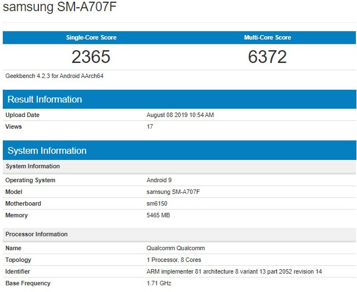
Task: Click the Processor Information subheader
Action: (x=180, y=234)
